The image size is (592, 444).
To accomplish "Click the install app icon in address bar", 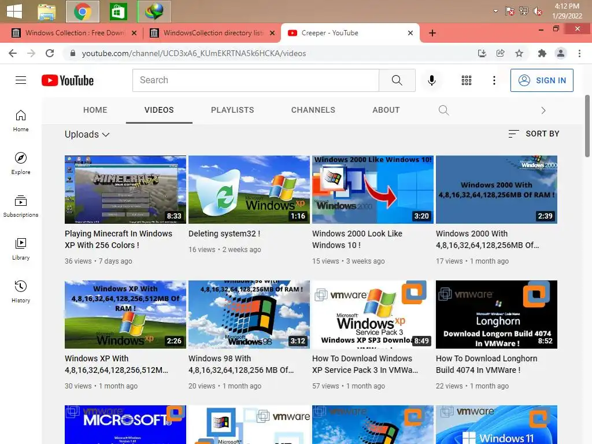I will pyautogui.click(x=482, y=53).
